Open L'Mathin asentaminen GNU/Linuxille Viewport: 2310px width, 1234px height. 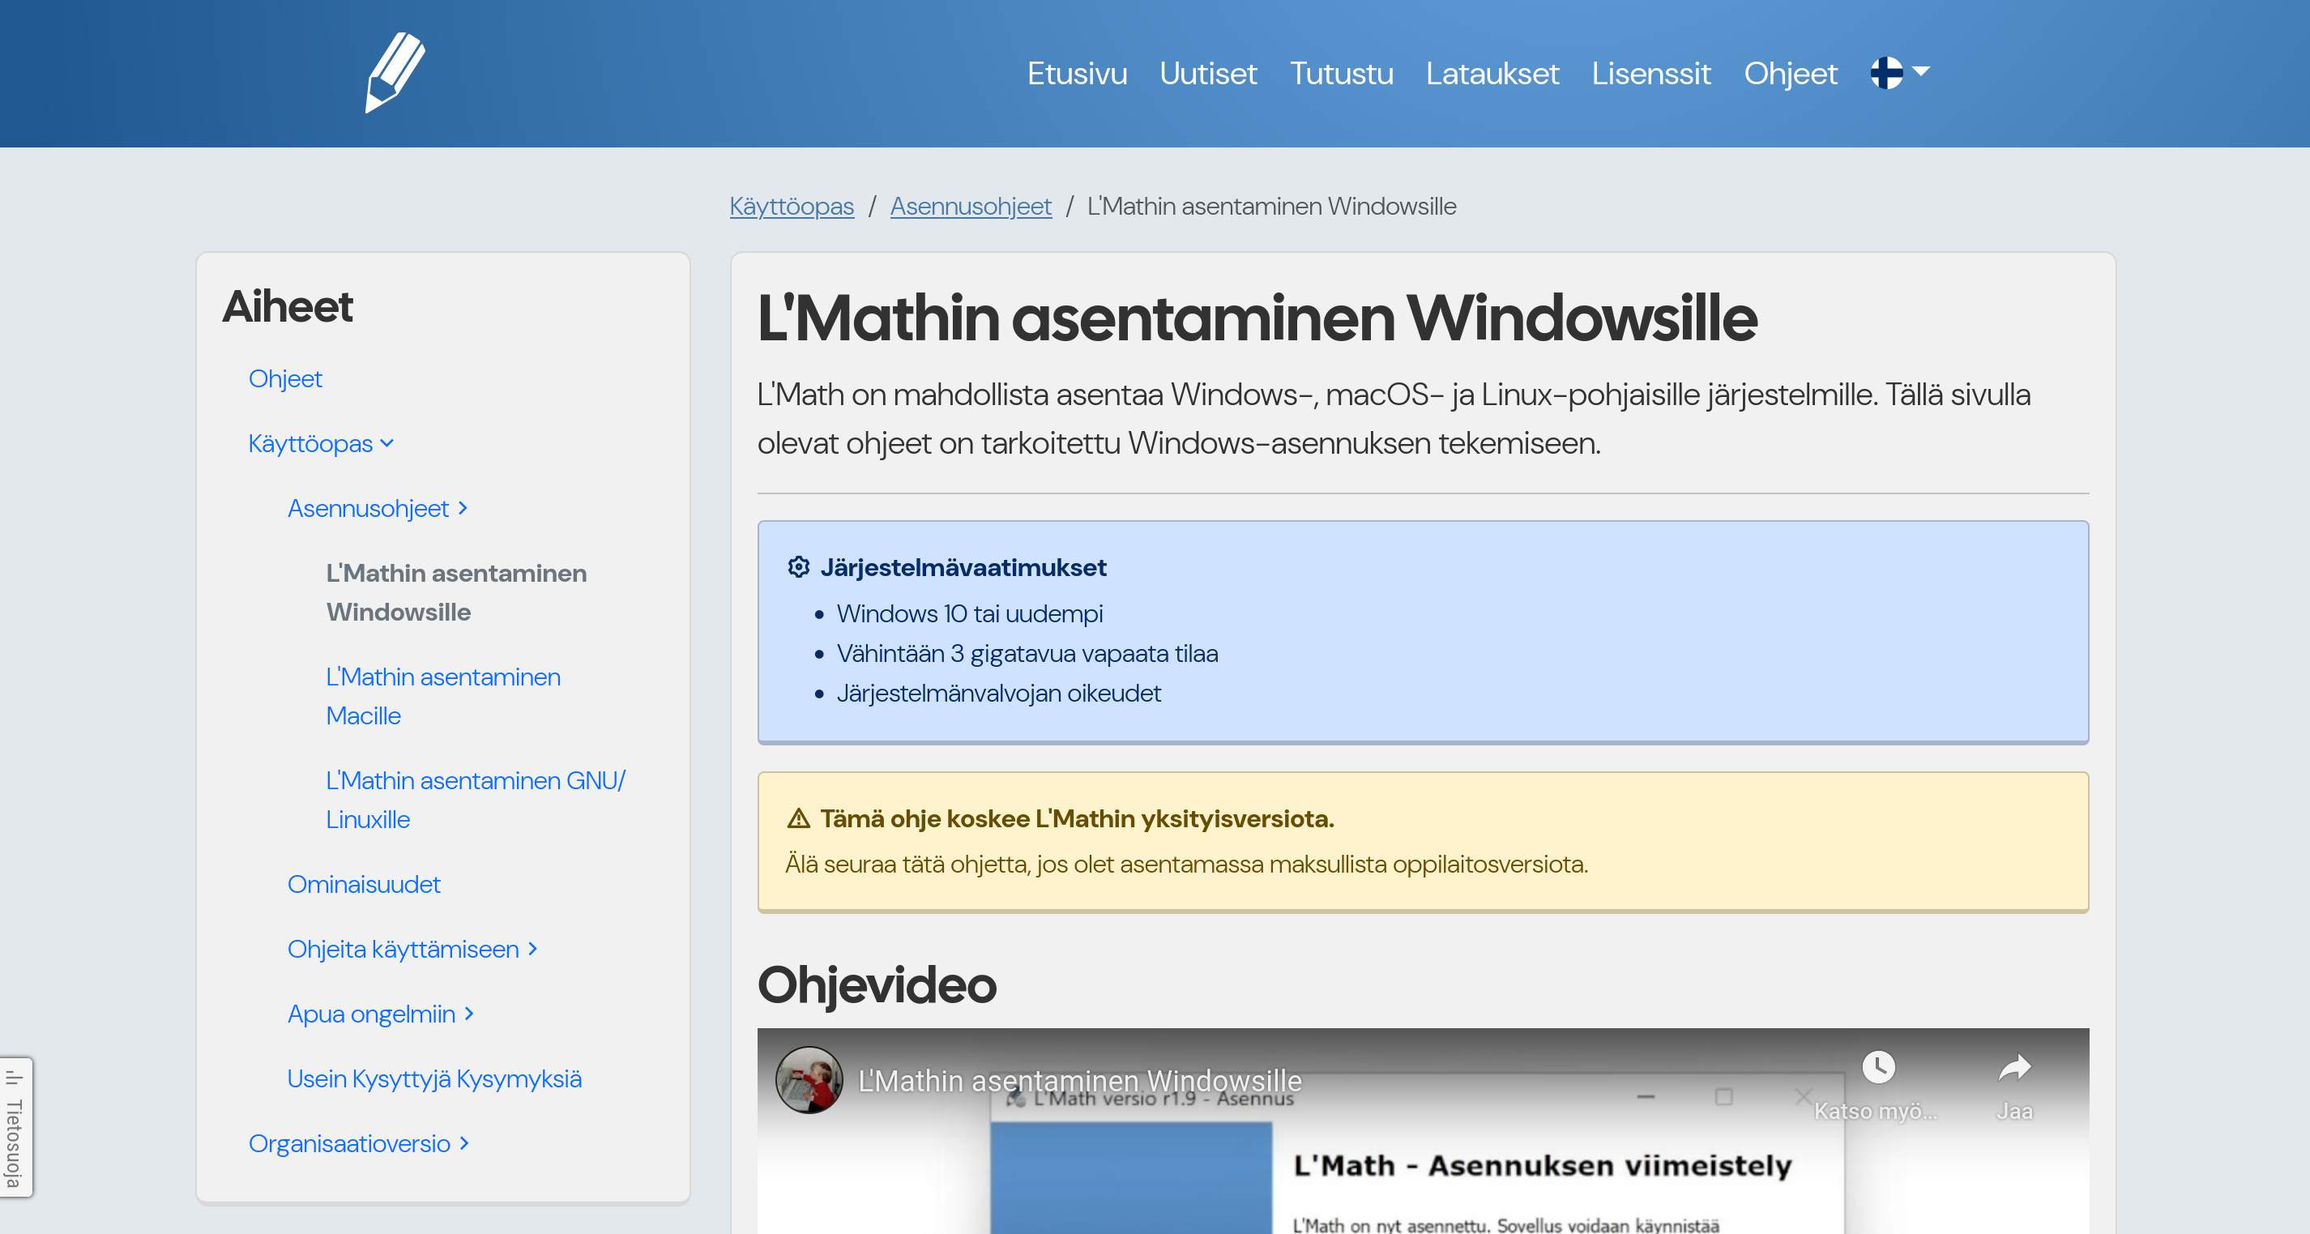[476, 800]
